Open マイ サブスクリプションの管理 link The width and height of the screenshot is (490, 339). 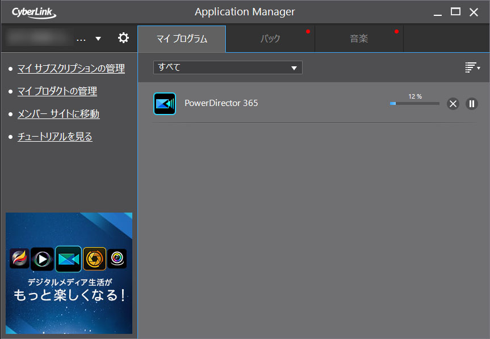[71, 68]
